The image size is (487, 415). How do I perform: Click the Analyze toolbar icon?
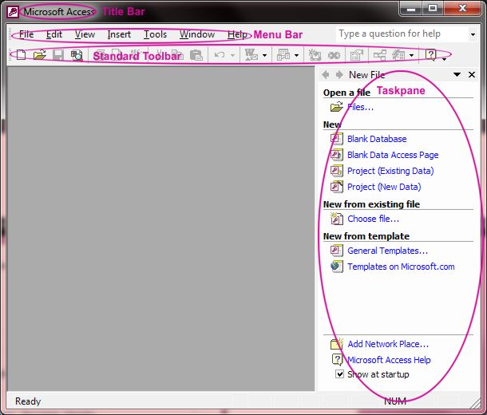click(x=283, y=55)
